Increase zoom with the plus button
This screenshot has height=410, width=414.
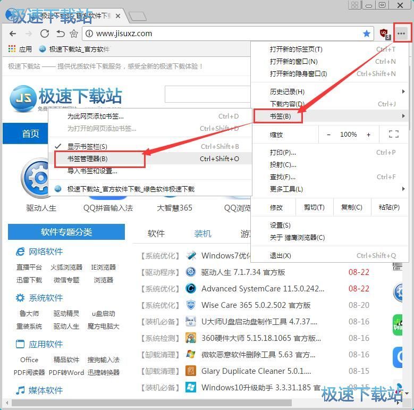coord(368,135)
